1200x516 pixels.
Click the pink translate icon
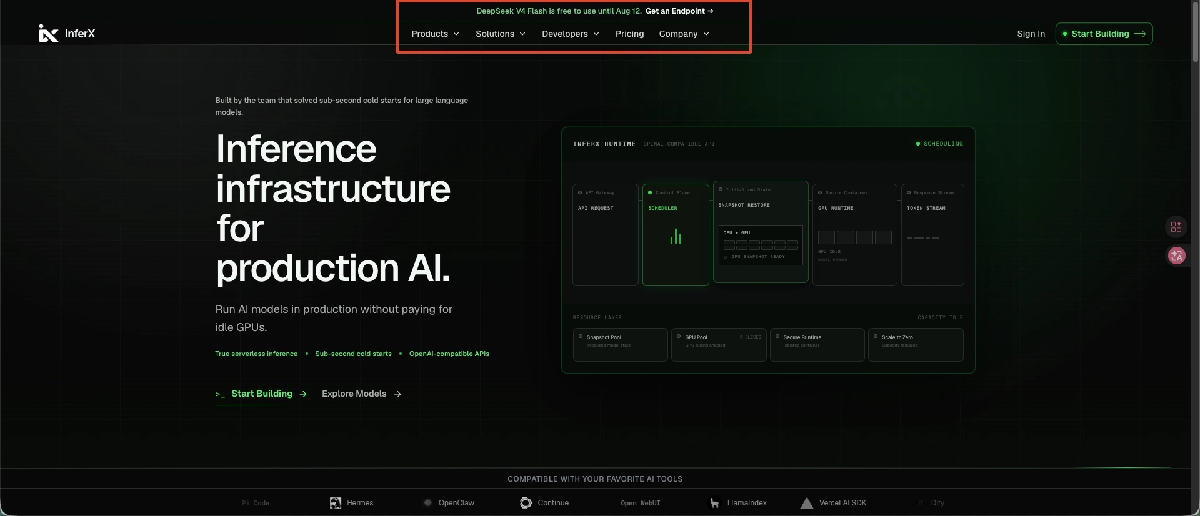pos(1177,256)
